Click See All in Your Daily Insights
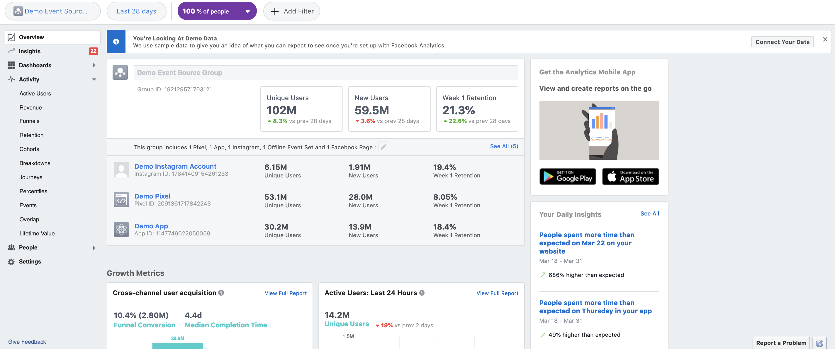 click(x=649, y=214)
